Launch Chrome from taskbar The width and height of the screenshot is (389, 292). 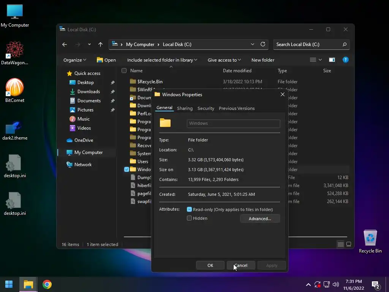(x=47, y=284)
